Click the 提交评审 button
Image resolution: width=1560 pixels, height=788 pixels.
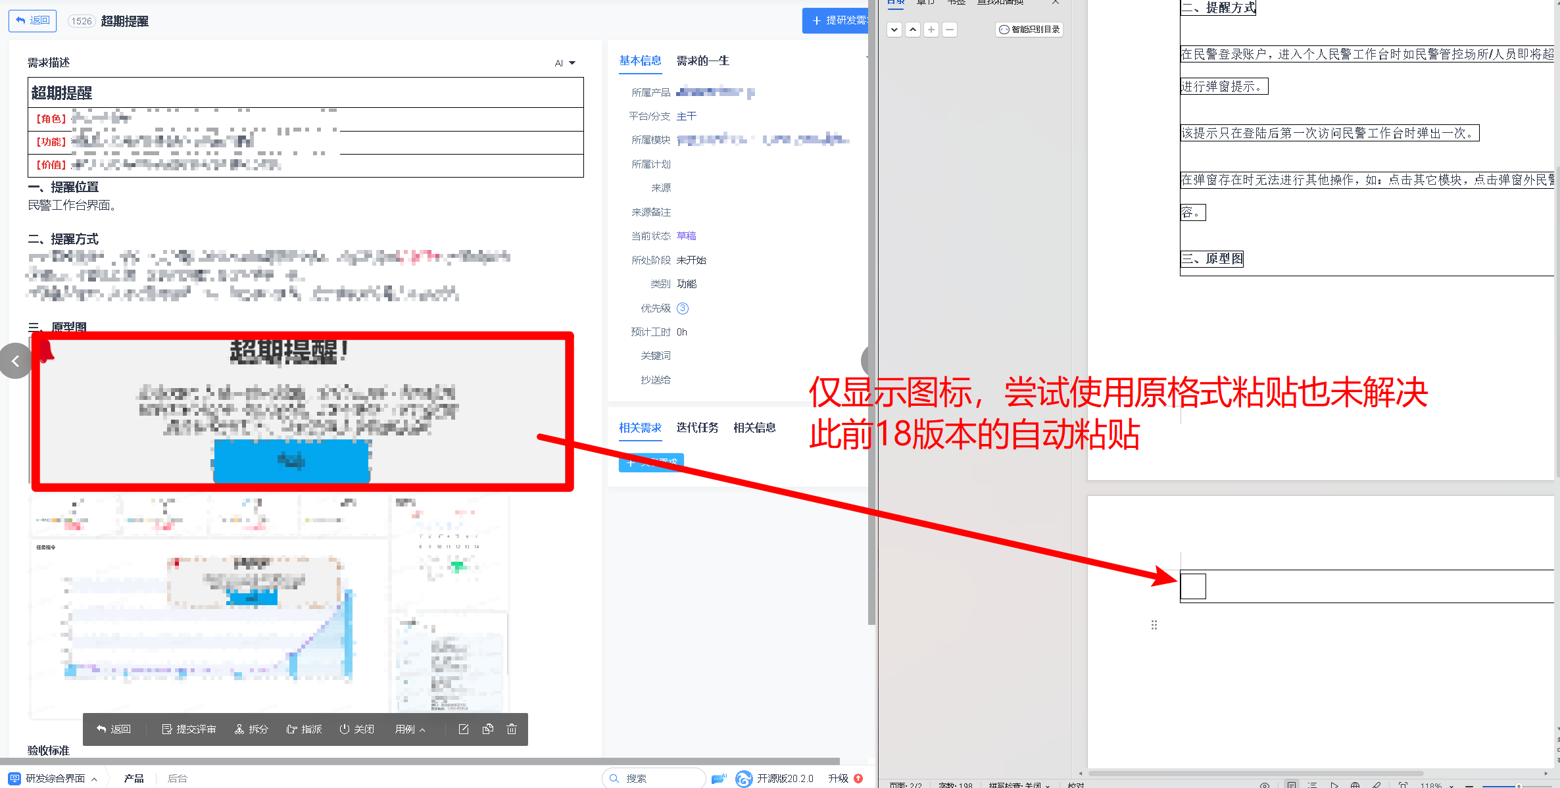tap(189, 729)
